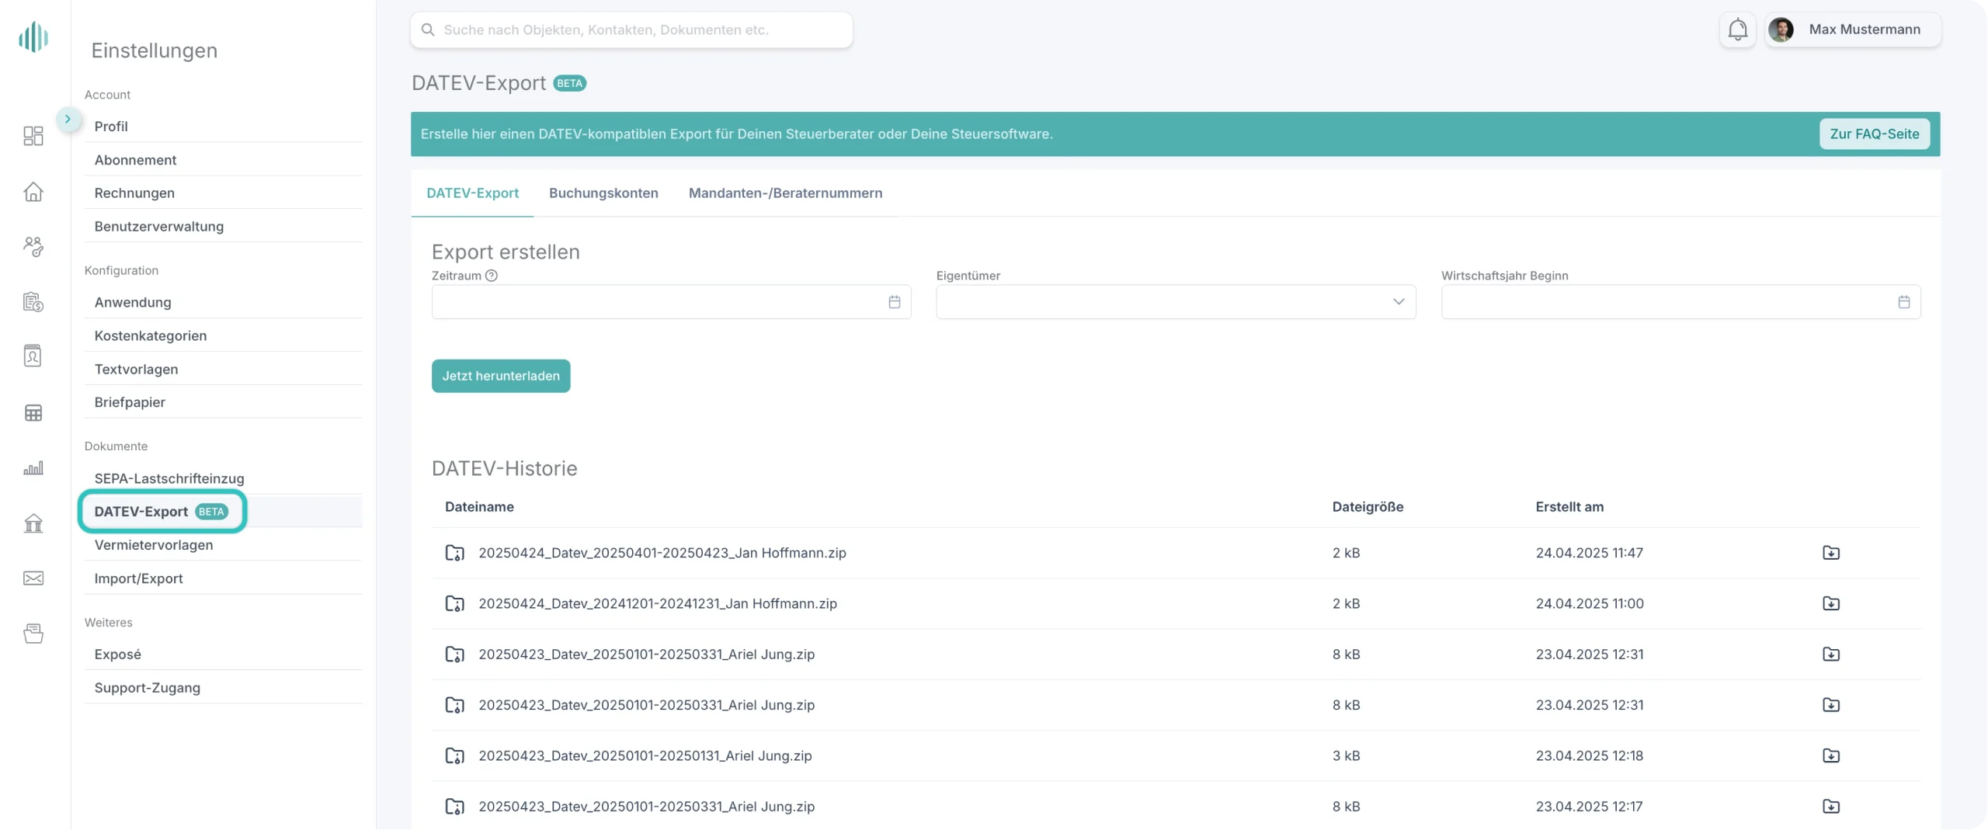Download Ariel Jung zip created 23.04.2025 12:18
This screenshot has width=1988, height=830.
click(1831, 755)
